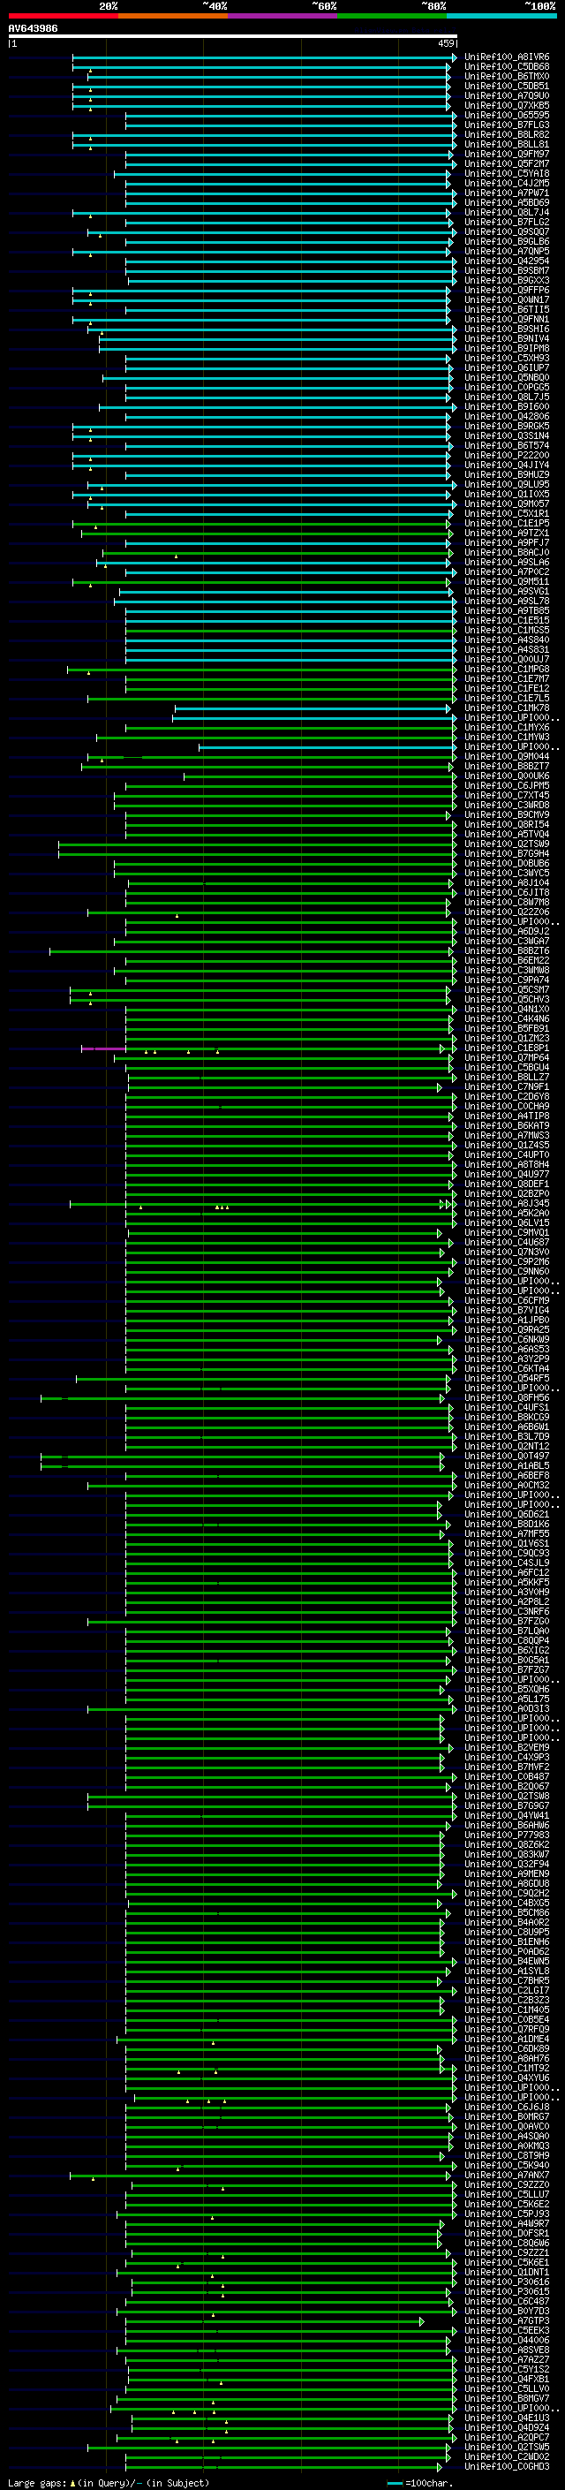This screenshot has height=2490, width=565.
Task: Open the hit UniRef100_B6TMX0
Action: (507, 76)
